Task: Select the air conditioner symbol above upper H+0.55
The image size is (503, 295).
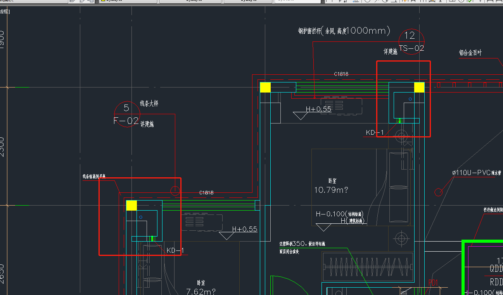Action: click(x=341, y=106)
